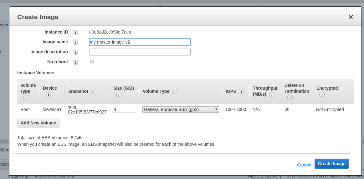Click the info icon beside Image name
Image resolution: width=364 pixels, height=179 pixels.
click(75, 42)
